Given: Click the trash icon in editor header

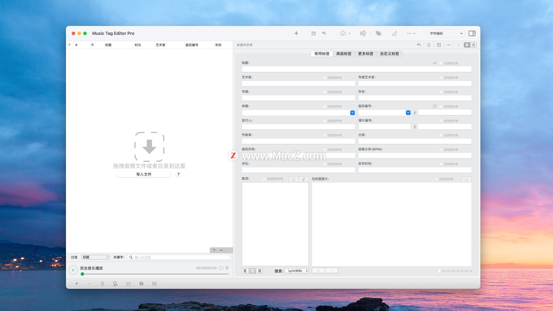Looking at the screenshot, I should pos(429,45).
